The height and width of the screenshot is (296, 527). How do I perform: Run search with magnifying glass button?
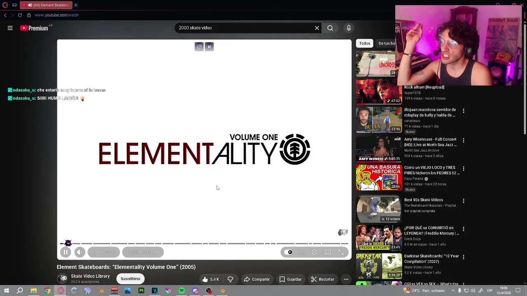(330, 28)
